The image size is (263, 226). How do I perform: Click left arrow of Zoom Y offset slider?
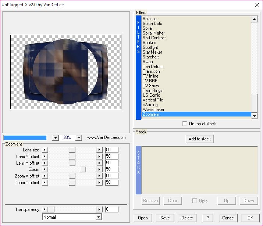(x=45, y=182)
